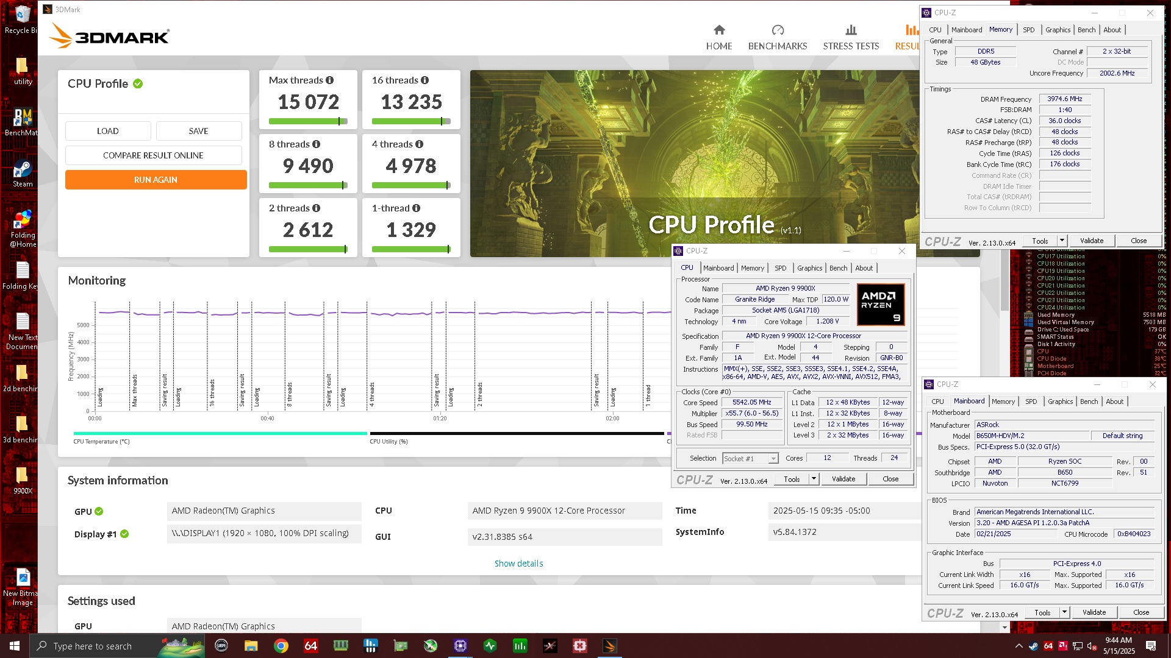
Task: Select the CPU tab in the bottom CPU-Z window
Action: coord(937,402)
